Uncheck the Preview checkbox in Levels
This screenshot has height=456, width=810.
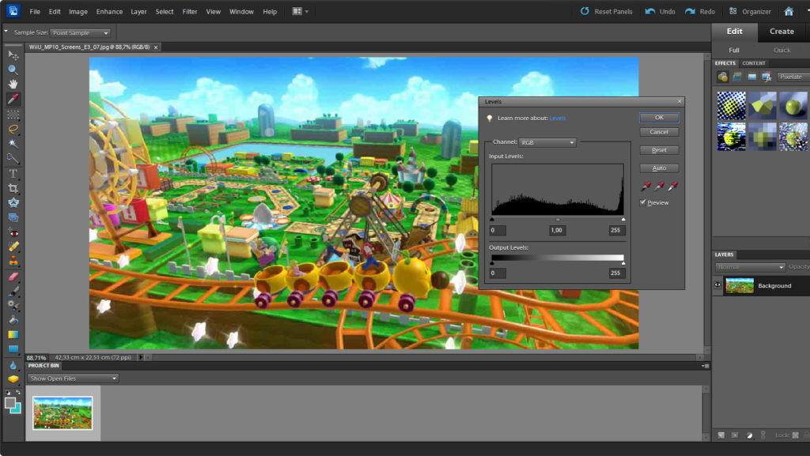point(643,203)
